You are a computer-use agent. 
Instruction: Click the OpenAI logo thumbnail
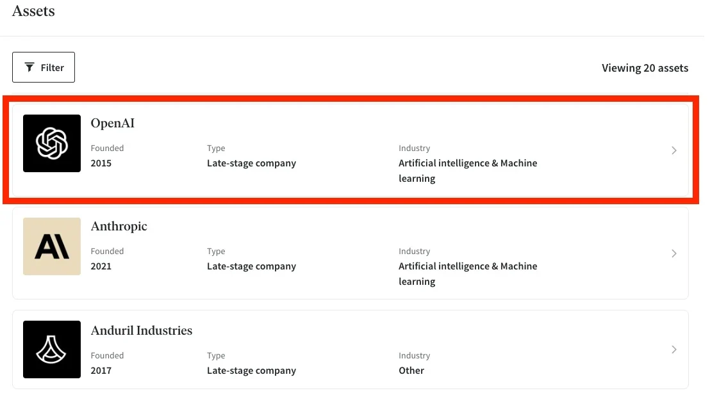pyautogui.click(x=52, y=143)
